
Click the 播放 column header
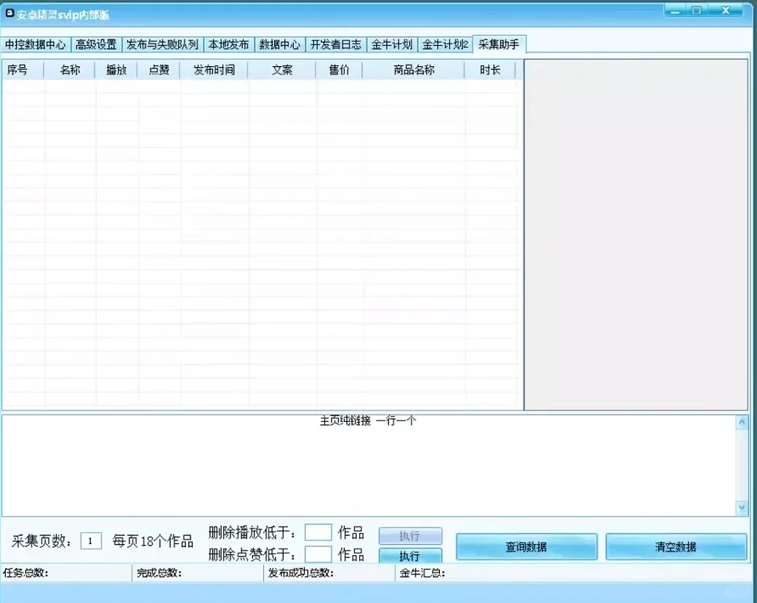point(116,69)
